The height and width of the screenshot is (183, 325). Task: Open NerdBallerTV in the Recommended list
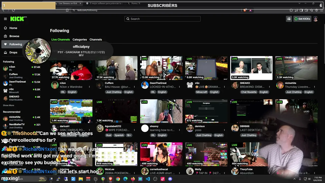[x=22, y=126]
